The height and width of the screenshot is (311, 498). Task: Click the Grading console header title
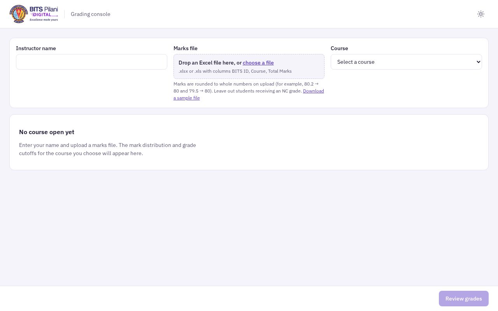click(91, 14)
